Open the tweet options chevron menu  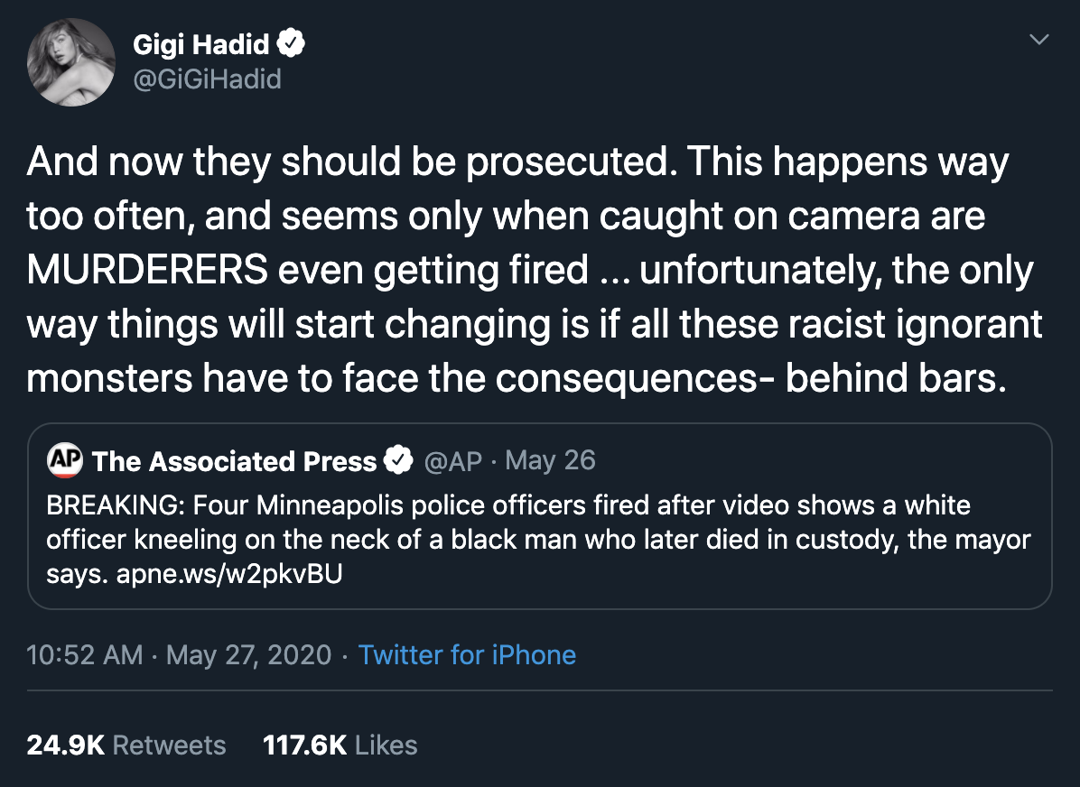(1039, 40)
